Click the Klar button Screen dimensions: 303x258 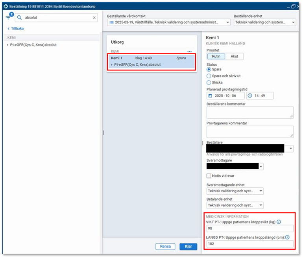tap(188, 247)
